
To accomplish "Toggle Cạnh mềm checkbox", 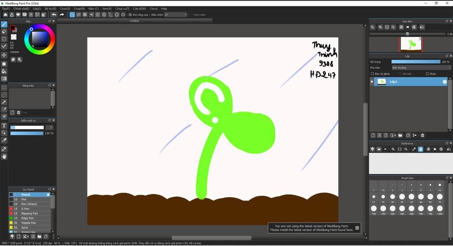I will click(x=191, y=15).
